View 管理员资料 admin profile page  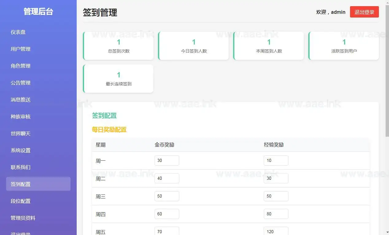coord(23,218)
